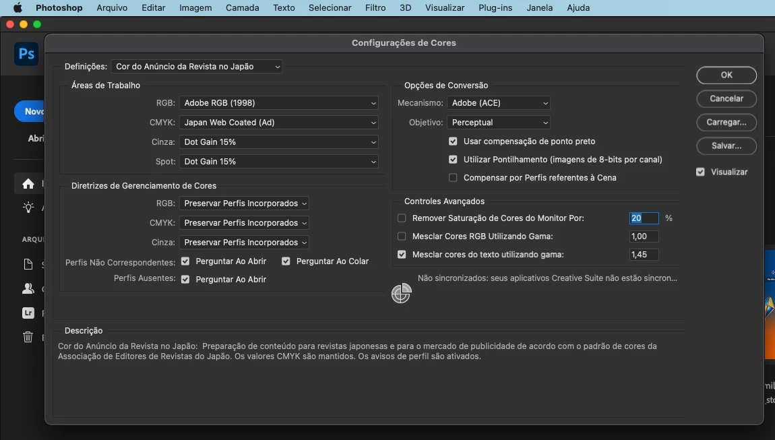Screen dimensions: 775x440
Task: Click the Não sincronizados status message
Action: 547,278
